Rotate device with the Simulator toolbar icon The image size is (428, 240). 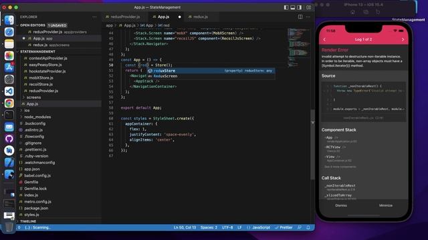378,12
